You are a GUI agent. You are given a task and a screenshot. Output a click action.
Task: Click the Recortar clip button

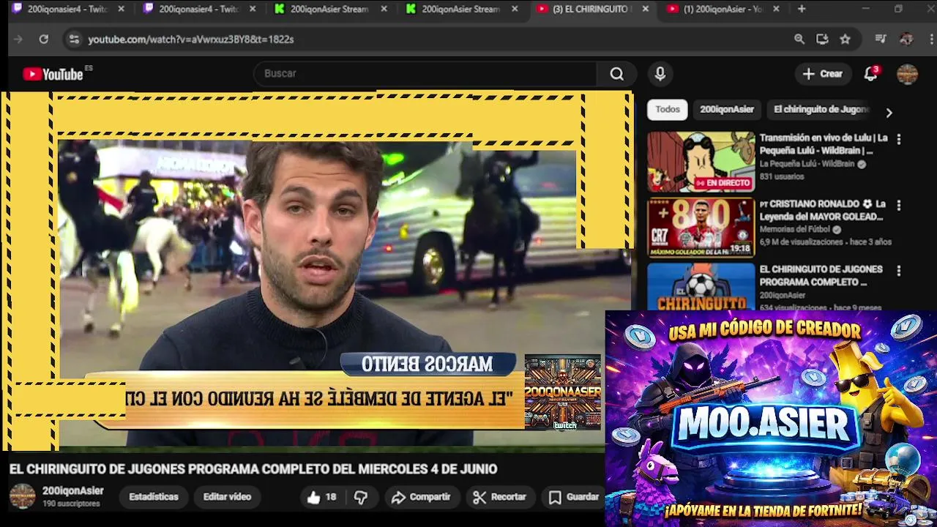(x=500, y=497)
